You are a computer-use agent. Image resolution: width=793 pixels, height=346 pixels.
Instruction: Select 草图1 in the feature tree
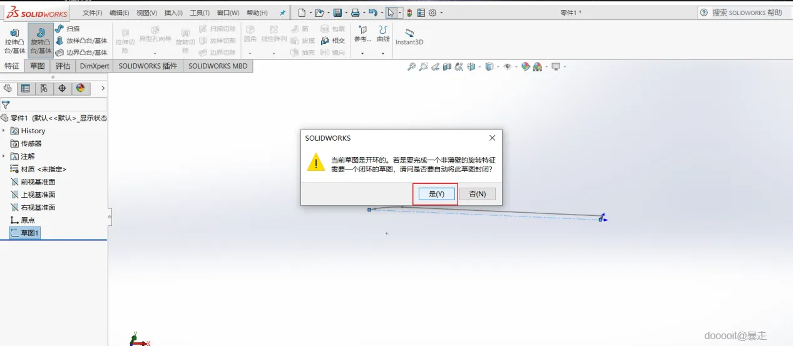tap(24, 233)
